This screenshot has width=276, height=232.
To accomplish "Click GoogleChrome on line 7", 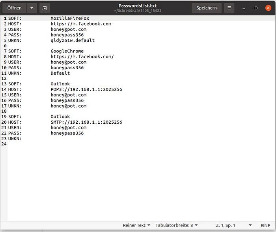I will pyautogui.click(x=67, y=51).
